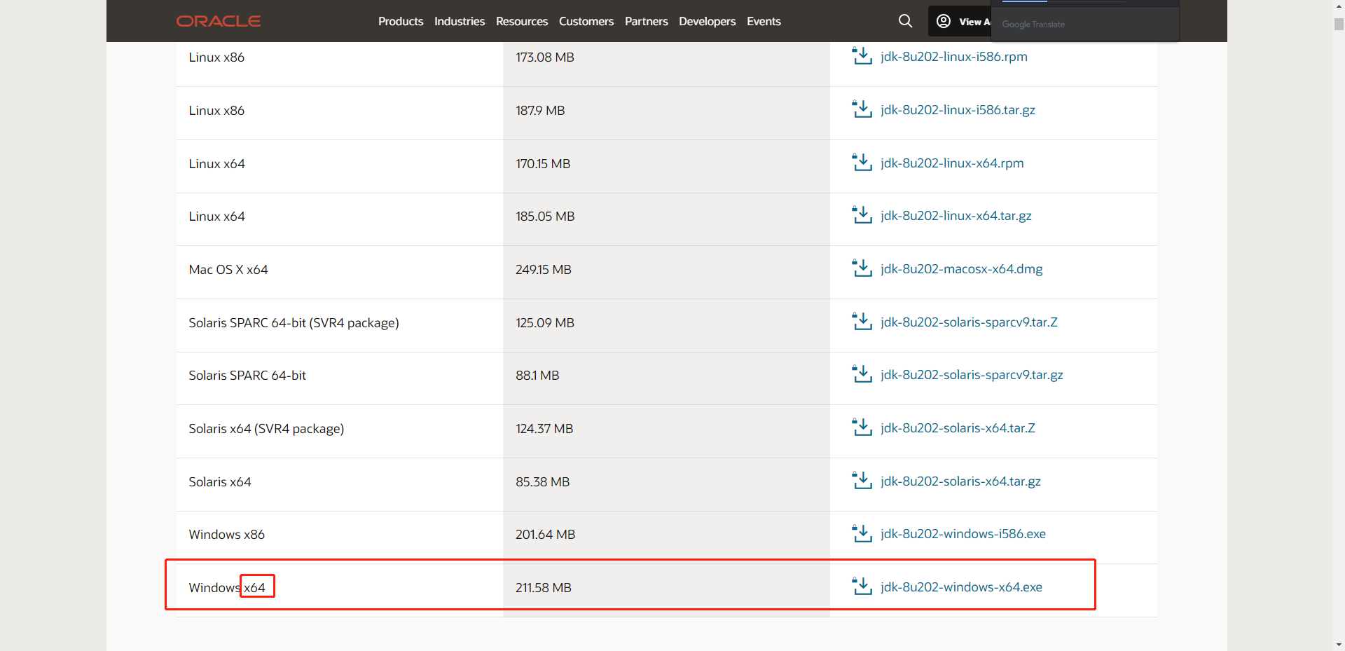Click the View Accounts user icon

[944, 21]
